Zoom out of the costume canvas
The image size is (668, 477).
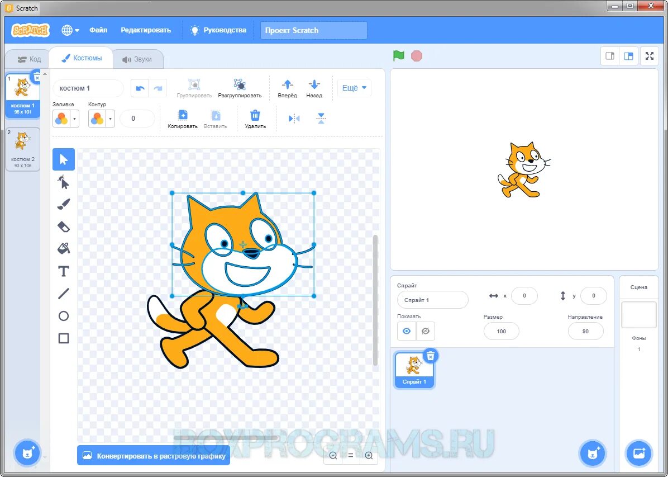tap(333, 456)
